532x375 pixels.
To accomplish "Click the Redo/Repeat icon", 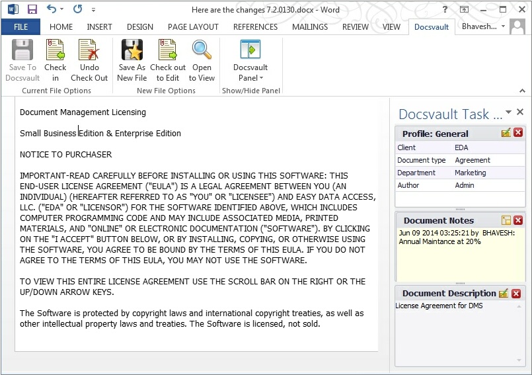I will tap(78, 9).
